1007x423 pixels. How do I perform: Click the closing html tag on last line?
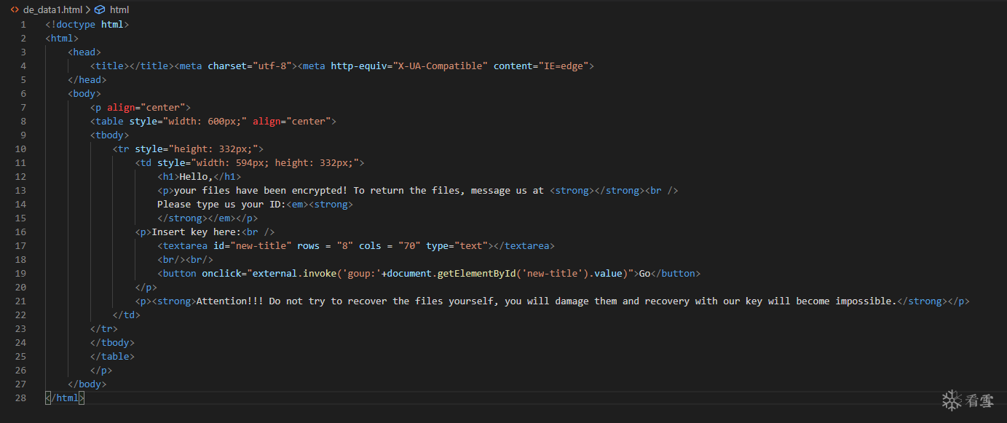coord(65,398)
